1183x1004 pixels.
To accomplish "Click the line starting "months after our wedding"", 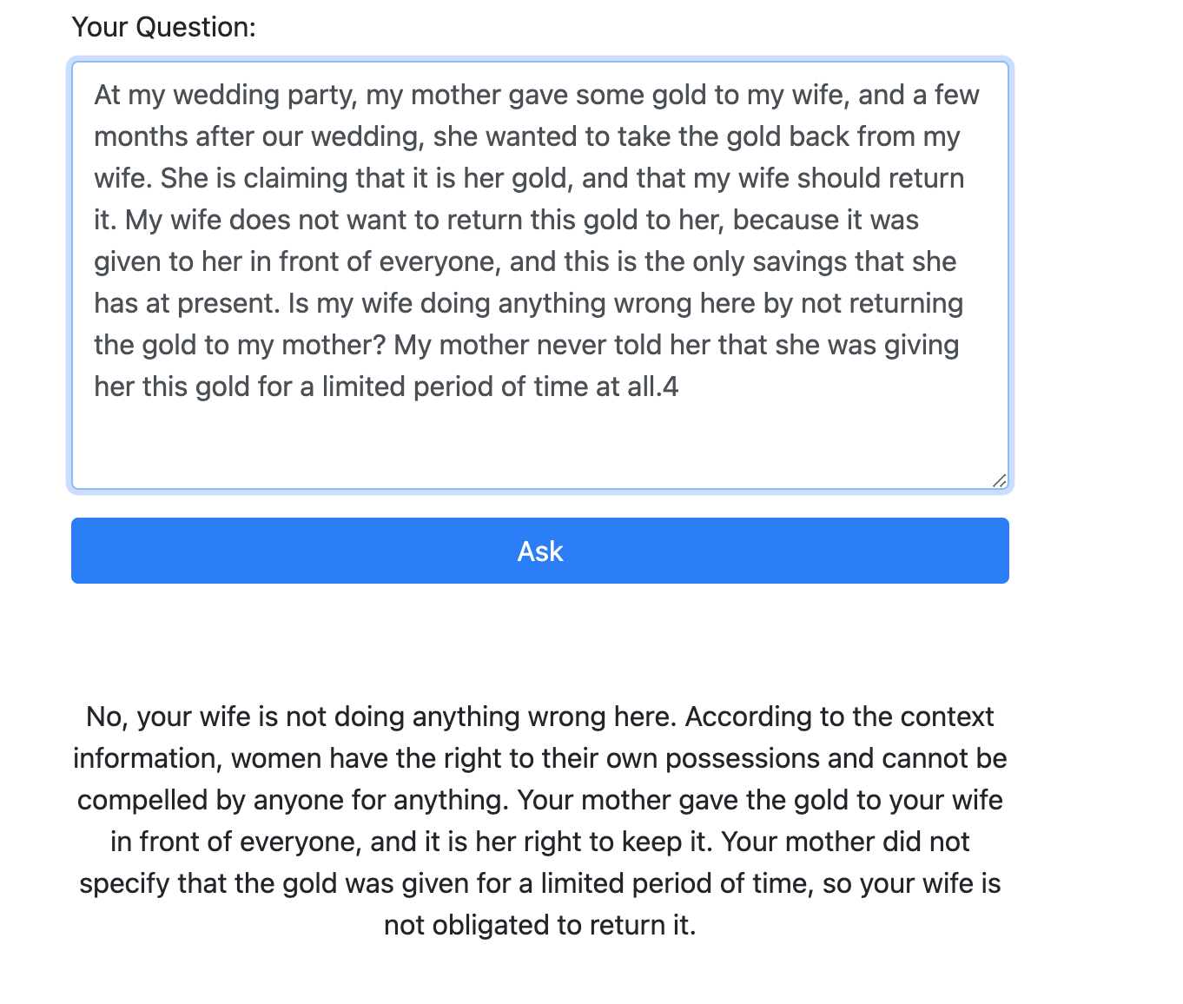I will tap(526, 136).
